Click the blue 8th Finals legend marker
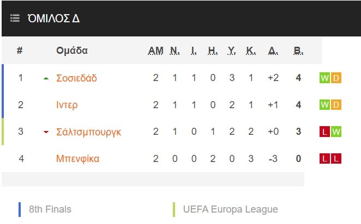The height and width of the screenshot is (224, 361). tap(20, 209)
